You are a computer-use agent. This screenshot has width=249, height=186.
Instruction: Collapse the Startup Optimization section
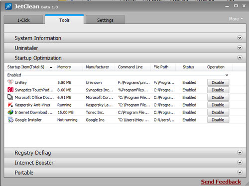(x=240, y=58)
